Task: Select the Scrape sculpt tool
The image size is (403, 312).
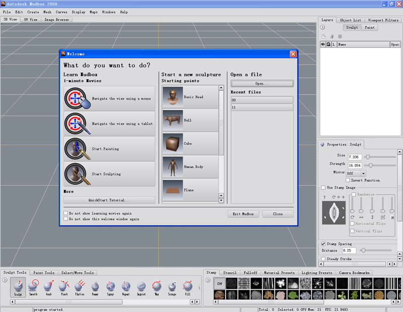Action: click(172, 287)
